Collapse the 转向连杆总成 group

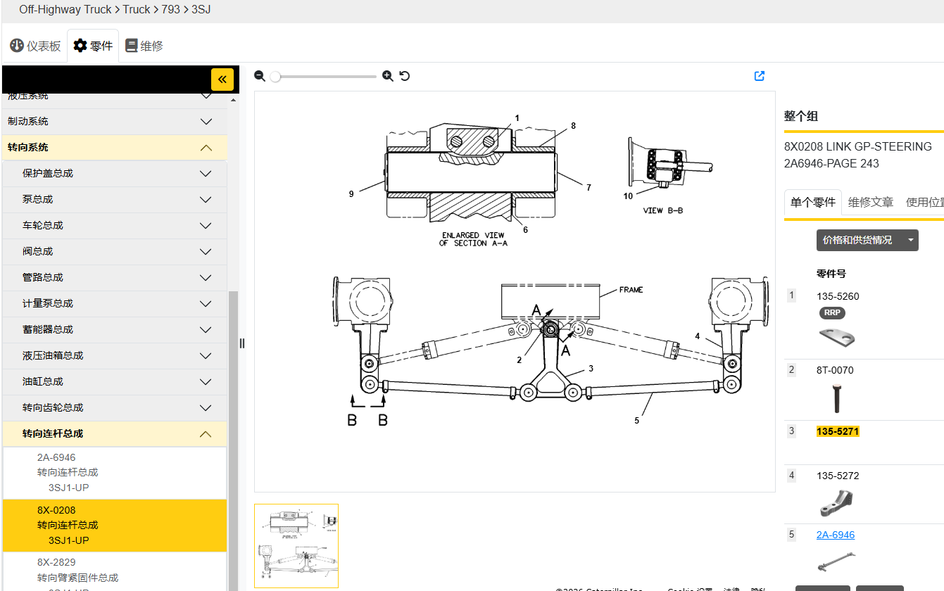(206, 434)
